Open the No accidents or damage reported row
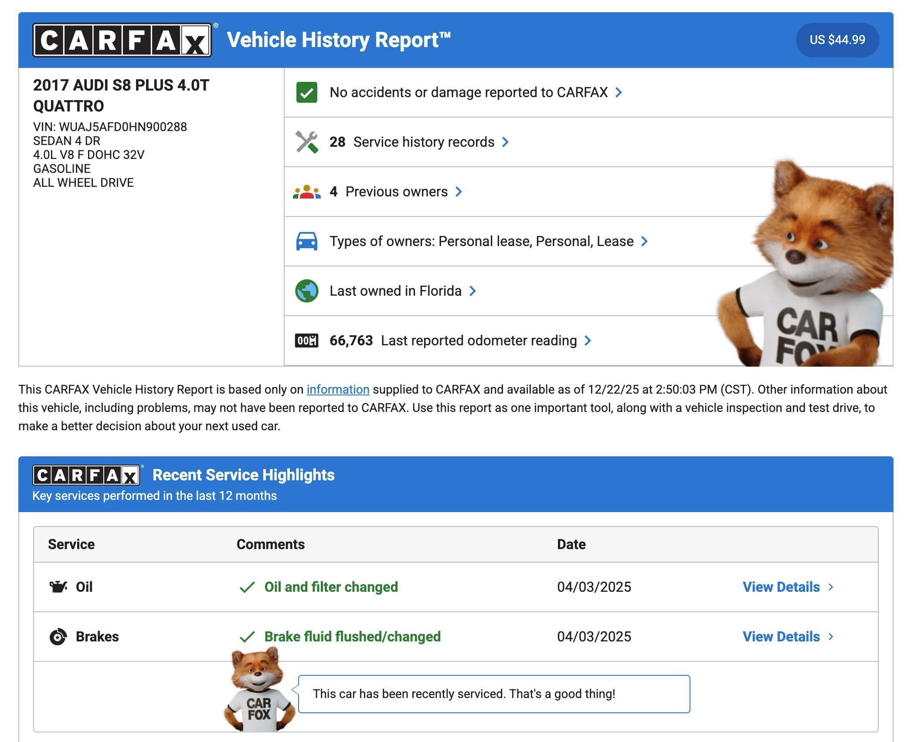 point(468,92)
